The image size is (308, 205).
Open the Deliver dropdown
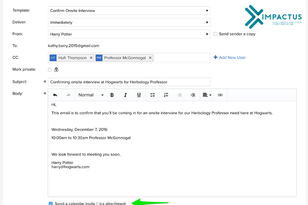[129, 22]
